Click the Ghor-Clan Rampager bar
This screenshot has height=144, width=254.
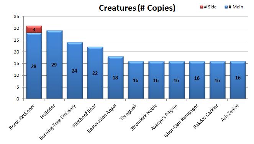[x=197, y=80]
